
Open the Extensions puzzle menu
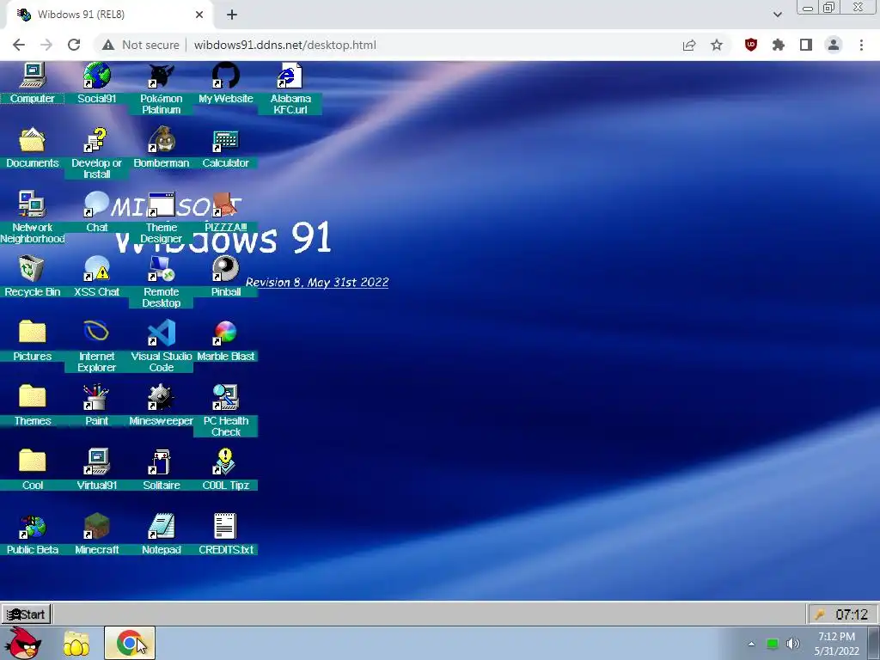coord(779,45)
